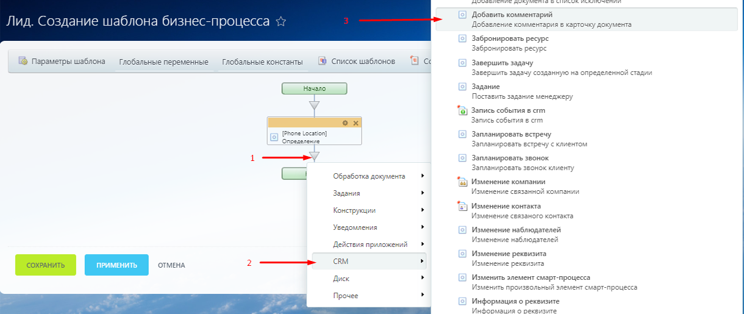Open the CRM menu item
This screenshot has height=314, width=744.
[369, 262]
